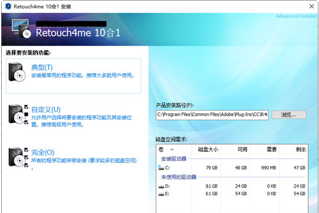Click the Complete install disc icon
The height and width of the screenshot is (213, 319).
(x=17, y=157)
